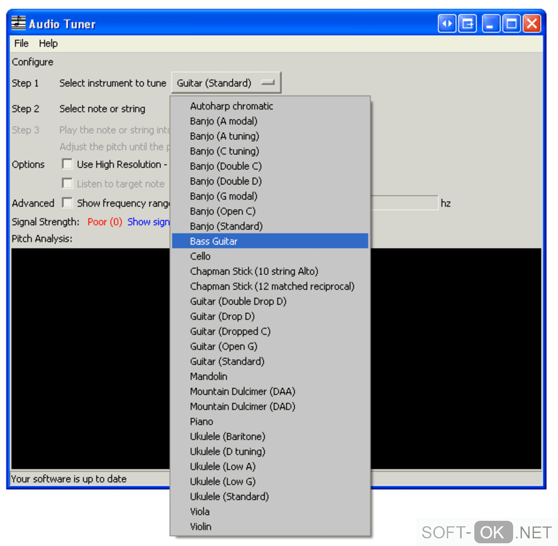Screen dimensions: 558x546
Task: Select Mountain Dulcimer (DAA)
Action: [270, 392]
